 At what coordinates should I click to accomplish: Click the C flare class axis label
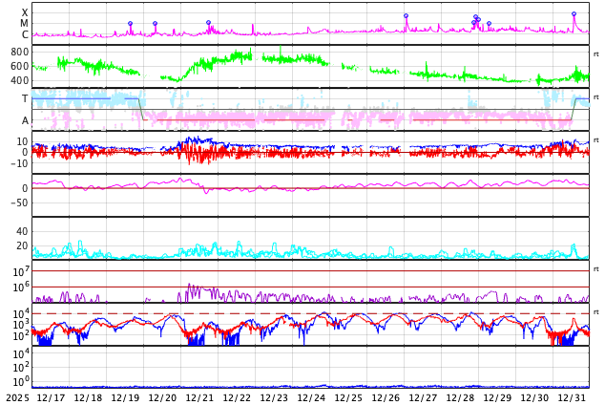pos(25,34)
